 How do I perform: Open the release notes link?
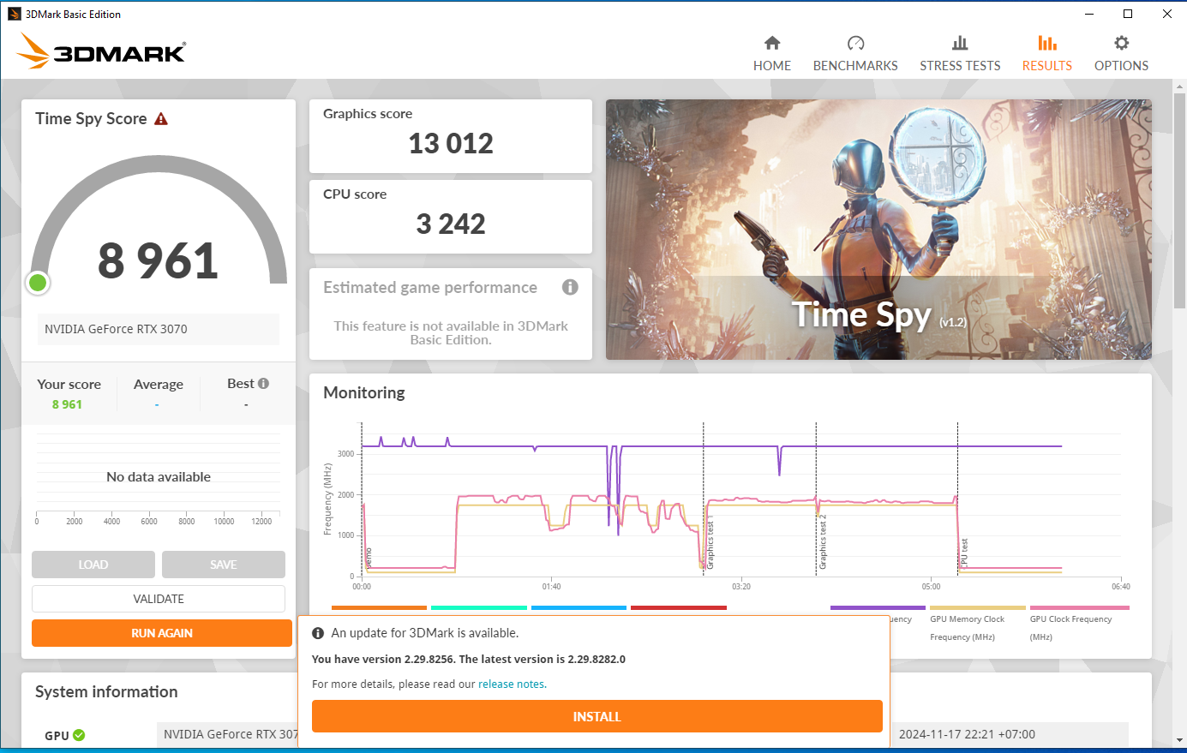(x=512, y=684)
